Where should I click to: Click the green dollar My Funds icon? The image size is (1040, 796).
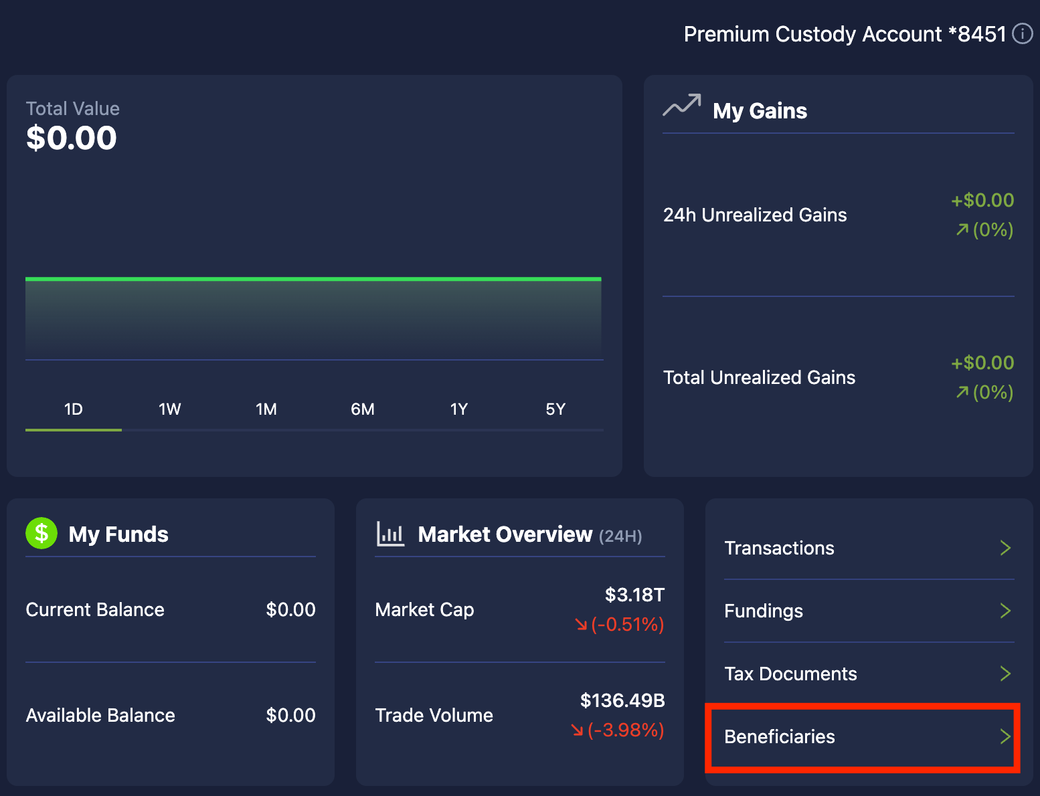click(41, 533)
